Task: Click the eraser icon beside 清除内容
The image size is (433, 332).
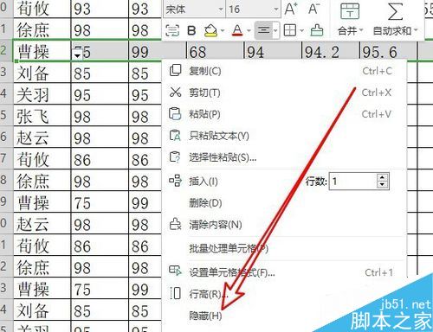Action: pyautogui.click(x=175, y=224)
